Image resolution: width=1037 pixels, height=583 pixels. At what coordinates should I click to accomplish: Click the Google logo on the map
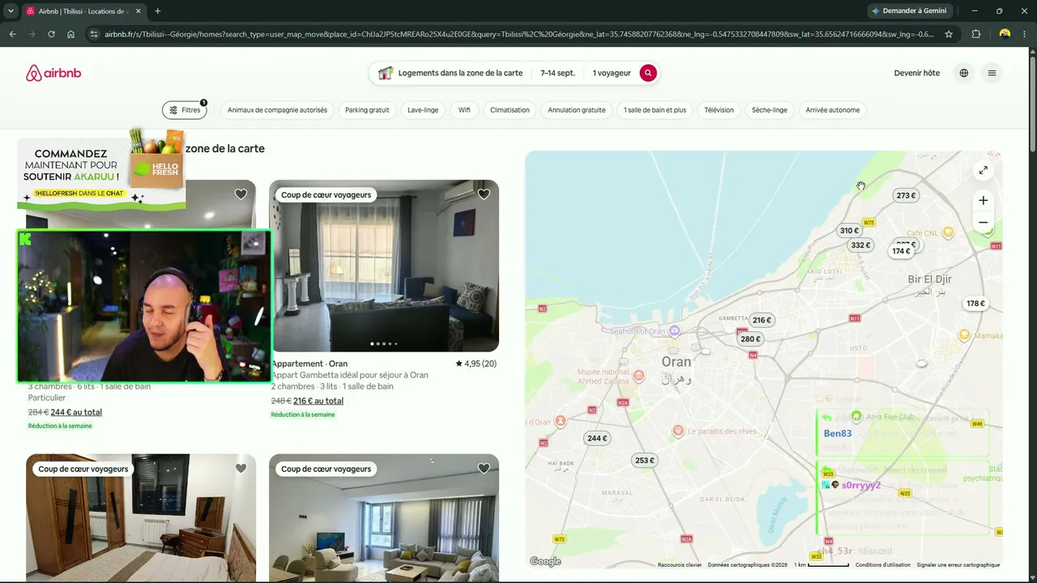tap(545, 561)
